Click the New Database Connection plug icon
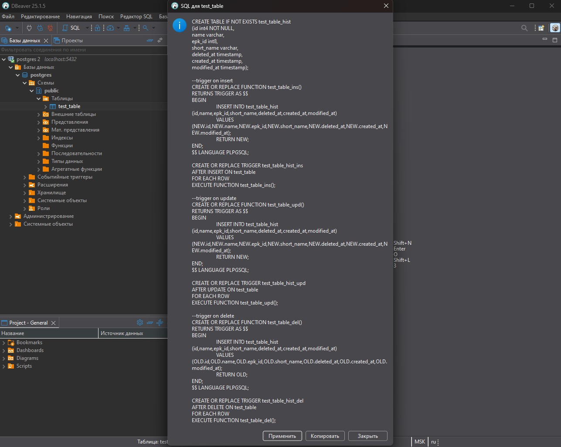Image resolution: width=561 pixels, height=447 pixels. pos(8,28)
